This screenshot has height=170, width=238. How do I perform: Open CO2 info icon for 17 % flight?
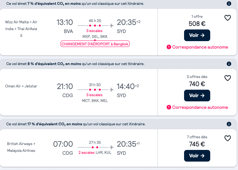coord(229,124)
